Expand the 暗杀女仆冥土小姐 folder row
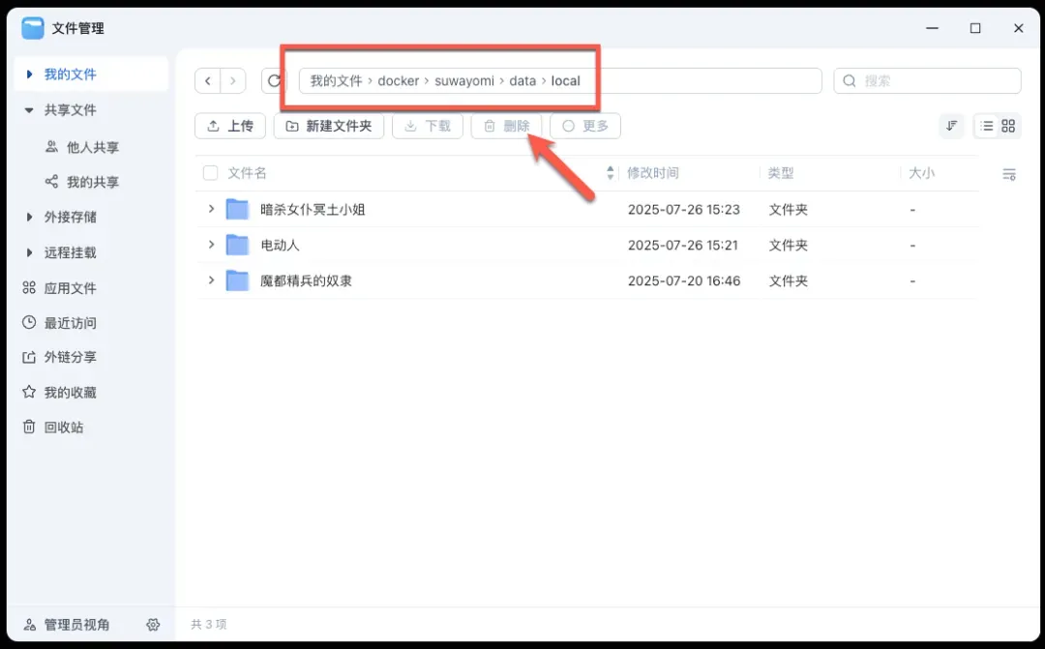The width and height of the screenshot is (1045, 649). click(211, 209)
